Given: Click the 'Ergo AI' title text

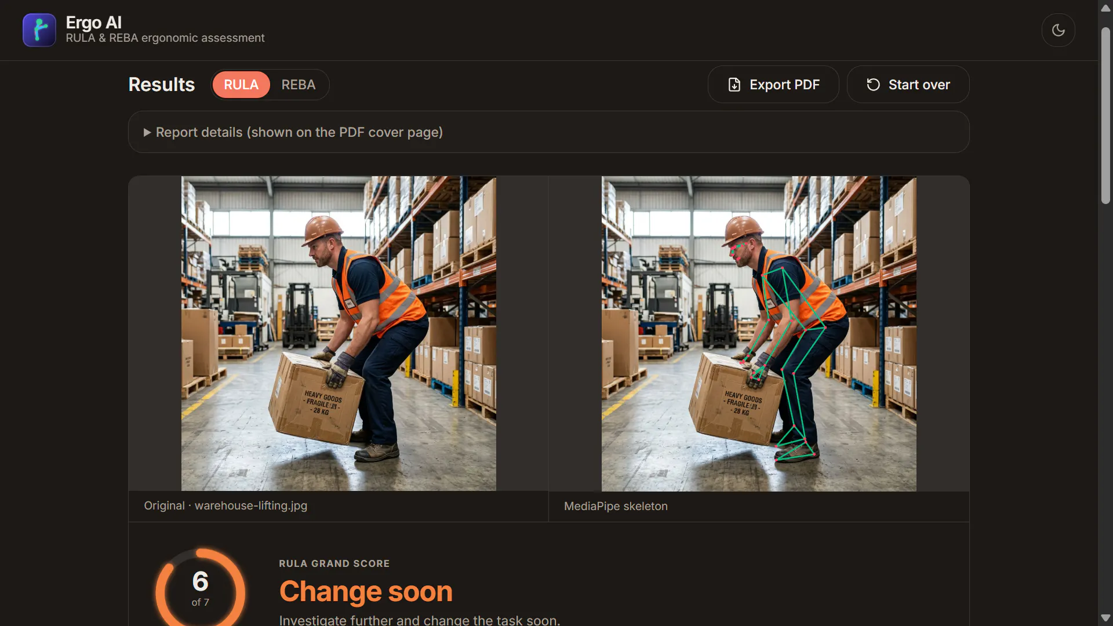Looking at the screenshot, I should point(94,22).
